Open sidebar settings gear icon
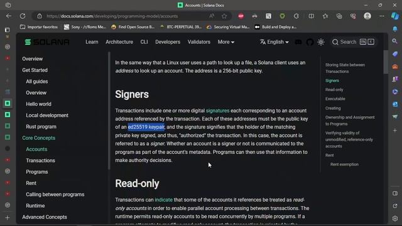This screenshot has height=226, width=402. [x=395, y=218]
